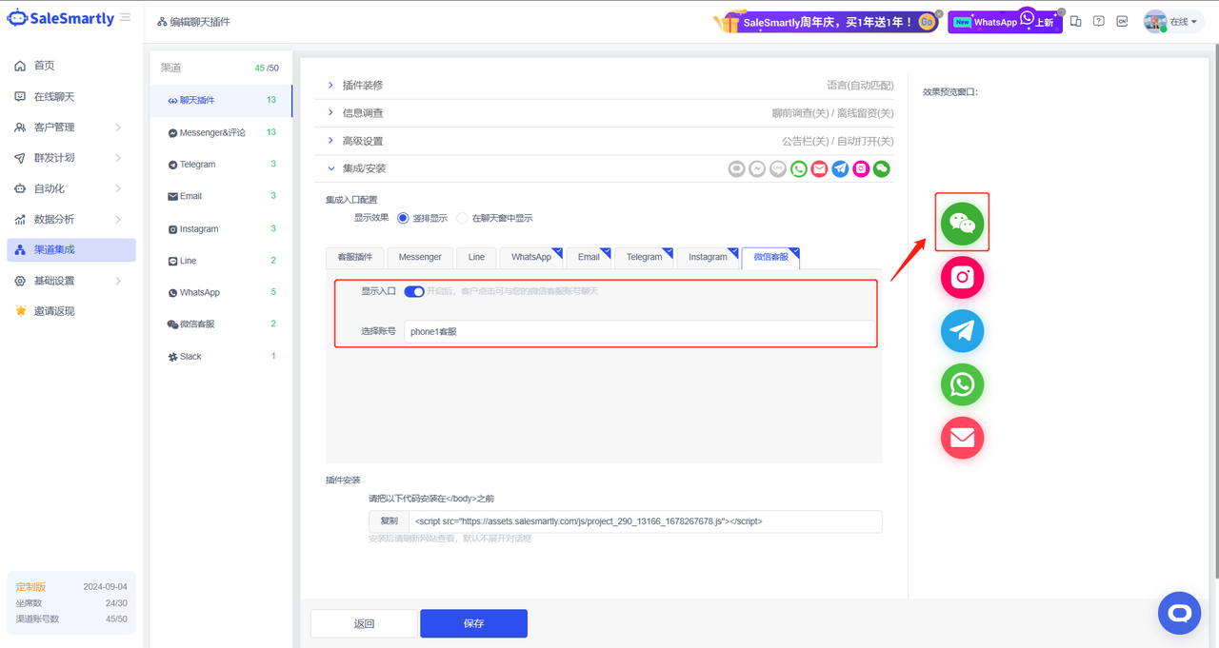
Task: Select WhatsApp in the channel list
Action: [221, 292]
